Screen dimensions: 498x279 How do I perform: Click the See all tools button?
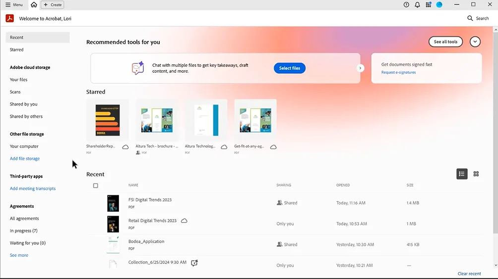point(445,42)
